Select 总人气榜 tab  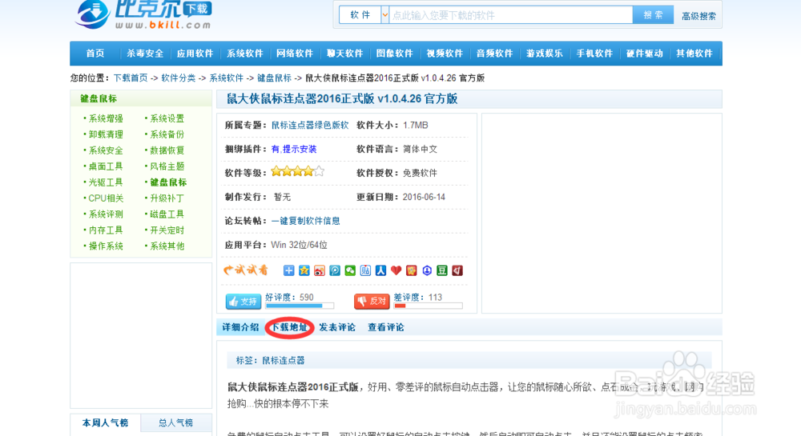(x=175, y=422)
